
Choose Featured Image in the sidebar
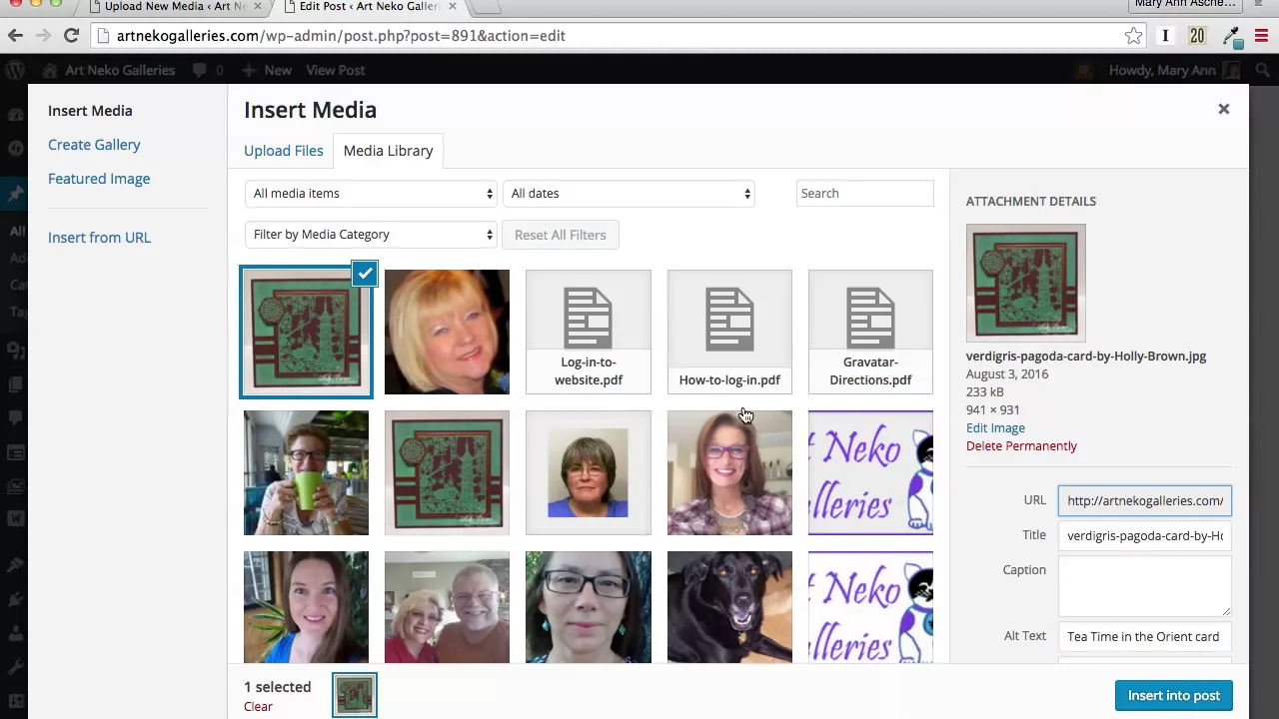coord(99,179)
